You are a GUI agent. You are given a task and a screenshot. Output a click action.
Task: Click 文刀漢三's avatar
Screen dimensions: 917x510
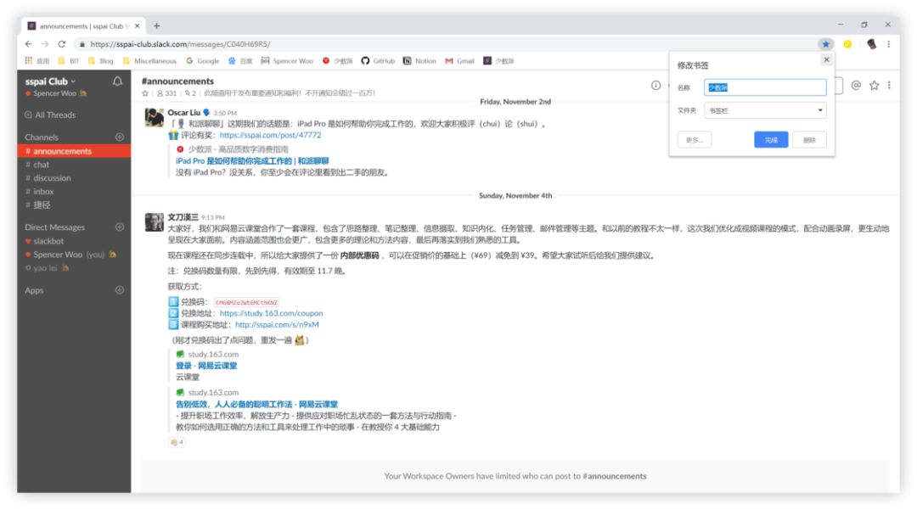(155, 222)
